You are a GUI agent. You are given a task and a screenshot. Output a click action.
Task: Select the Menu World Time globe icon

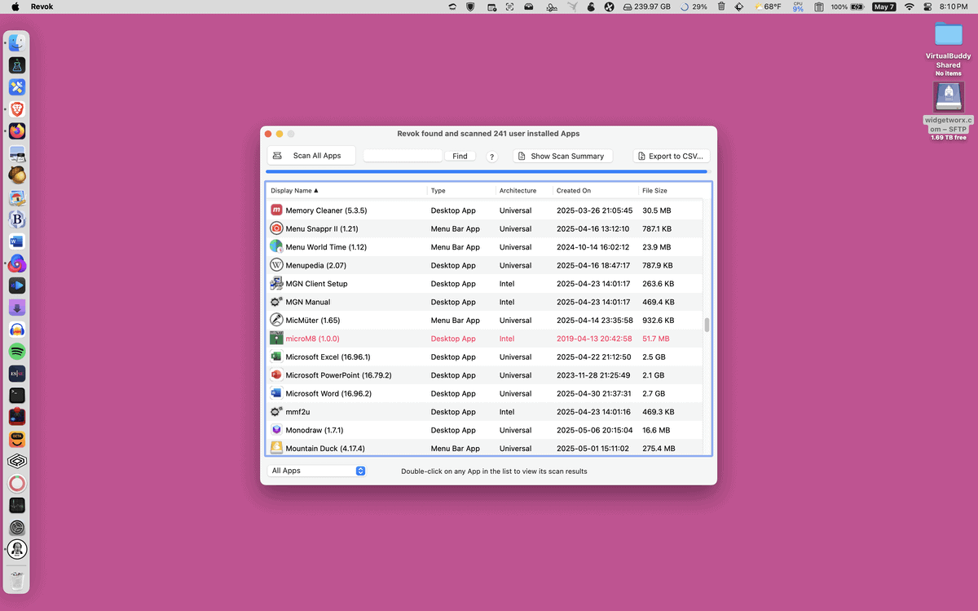click(276, 247)
